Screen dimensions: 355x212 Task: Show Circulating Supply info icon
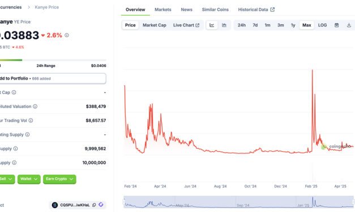[27, 135]
